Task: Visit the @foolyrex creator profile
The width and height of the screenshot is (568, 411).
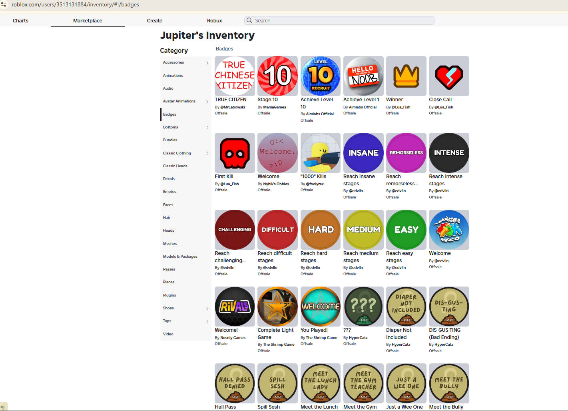Action: pyautogui.click(x=315, y=184)
